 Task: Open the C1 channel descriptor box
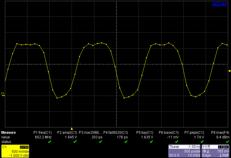coord(15,151)
